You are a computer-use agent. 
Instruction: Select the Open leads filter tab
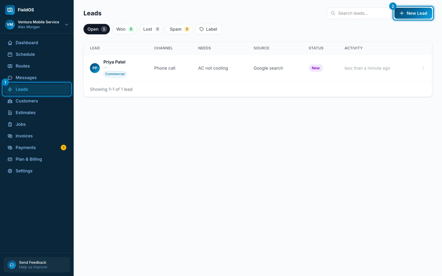point(97,29)
